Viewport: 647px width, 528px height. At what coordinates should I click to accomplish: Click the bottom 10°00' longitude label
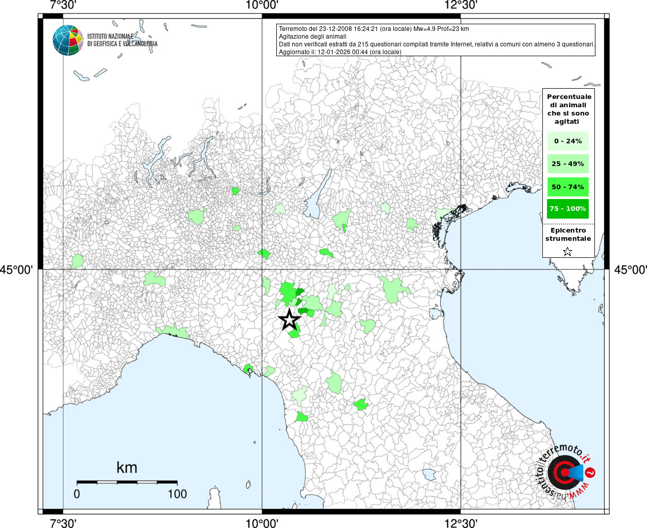pos(262,523)
